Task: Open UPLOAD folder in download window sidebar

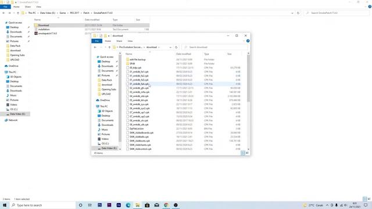Action: (106, 94)
